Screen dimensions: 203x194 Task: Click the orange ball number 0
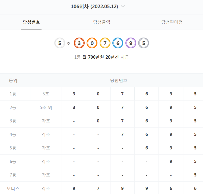pos(92,43)
